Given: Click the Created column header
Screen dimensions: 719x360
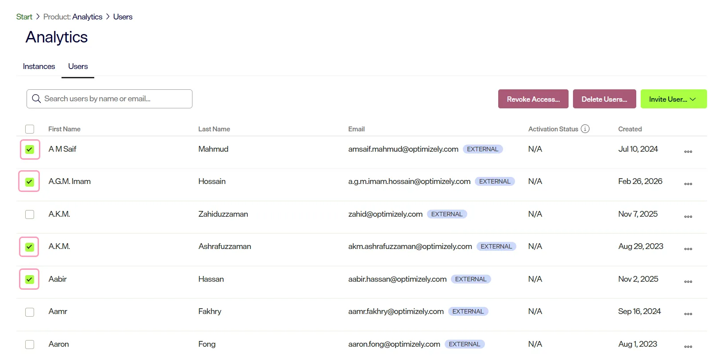Looking at the screenshot, I should [630, 129].
